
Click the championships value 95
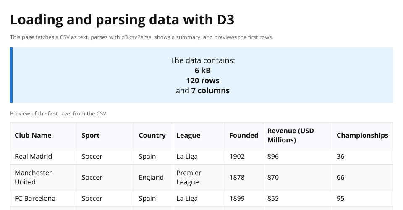click(340, 198)
